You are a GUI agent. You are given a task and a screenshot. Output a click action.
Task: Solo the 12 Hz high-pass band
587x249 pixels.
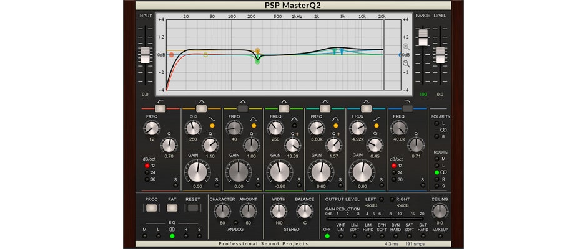pyautogui.click(x=176, y=186)
